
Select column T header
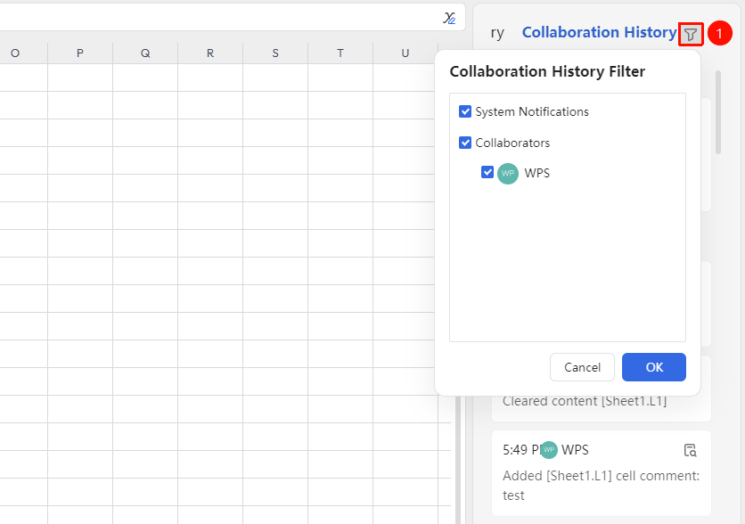340,53
